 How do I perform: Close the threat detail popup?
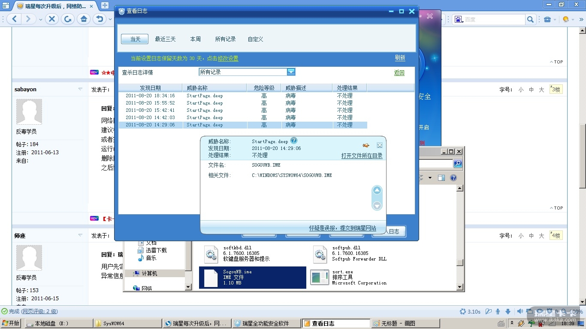380,145
